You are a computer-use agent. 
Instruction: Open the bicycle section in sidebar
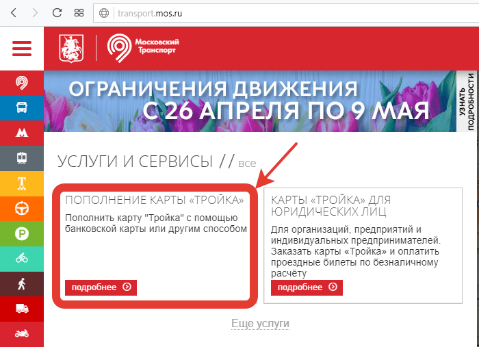[22, 259]
